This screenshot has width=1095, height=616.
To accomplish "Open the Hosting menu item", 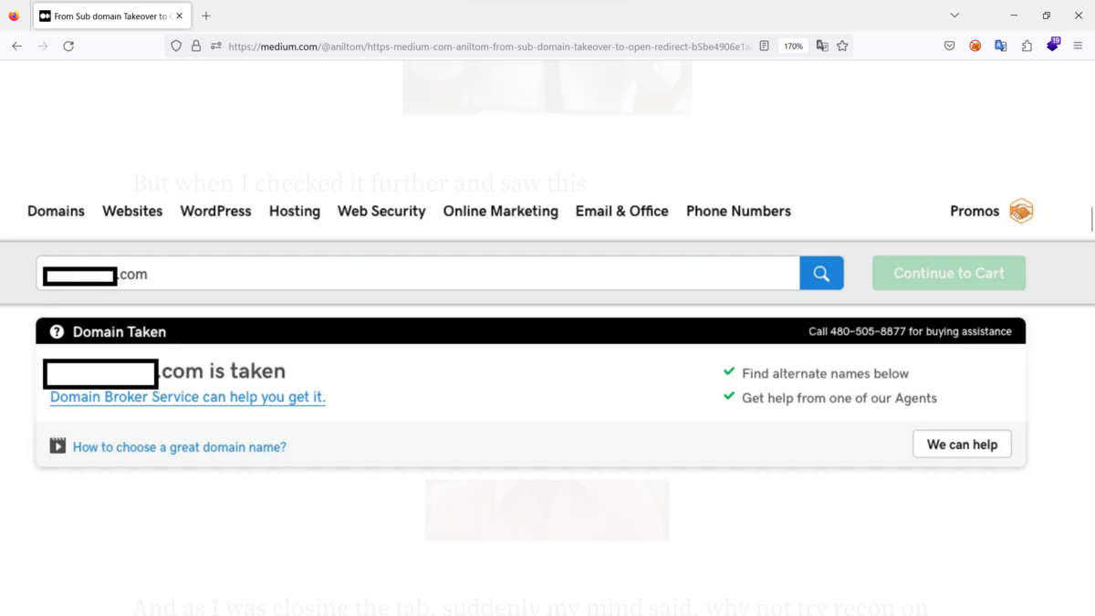I will pyautogui.click(x=295, y=211).
